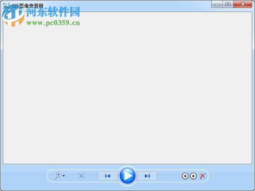Click the fit-to-window actual size icon
255x191 pixels.
point(82,176)
